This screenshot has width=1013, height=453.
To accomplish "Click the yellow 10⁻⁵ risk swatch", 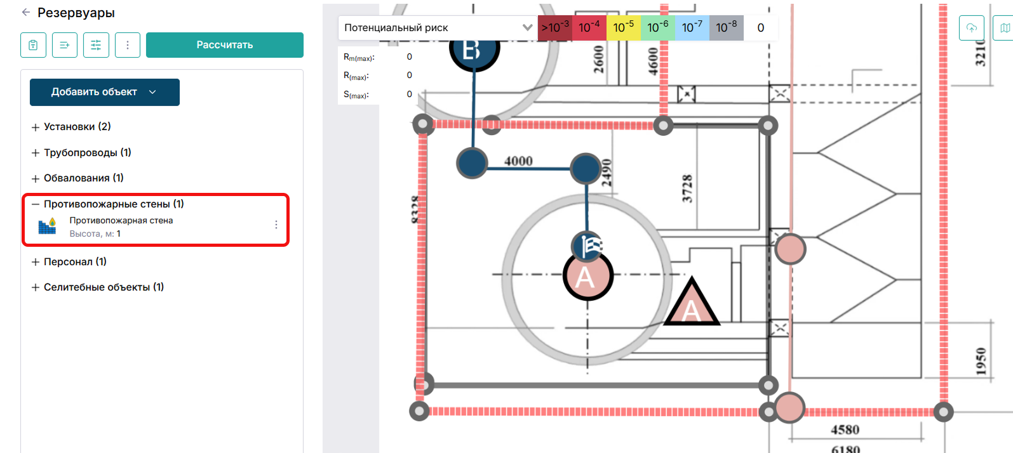I will click(x=624, y=28).
